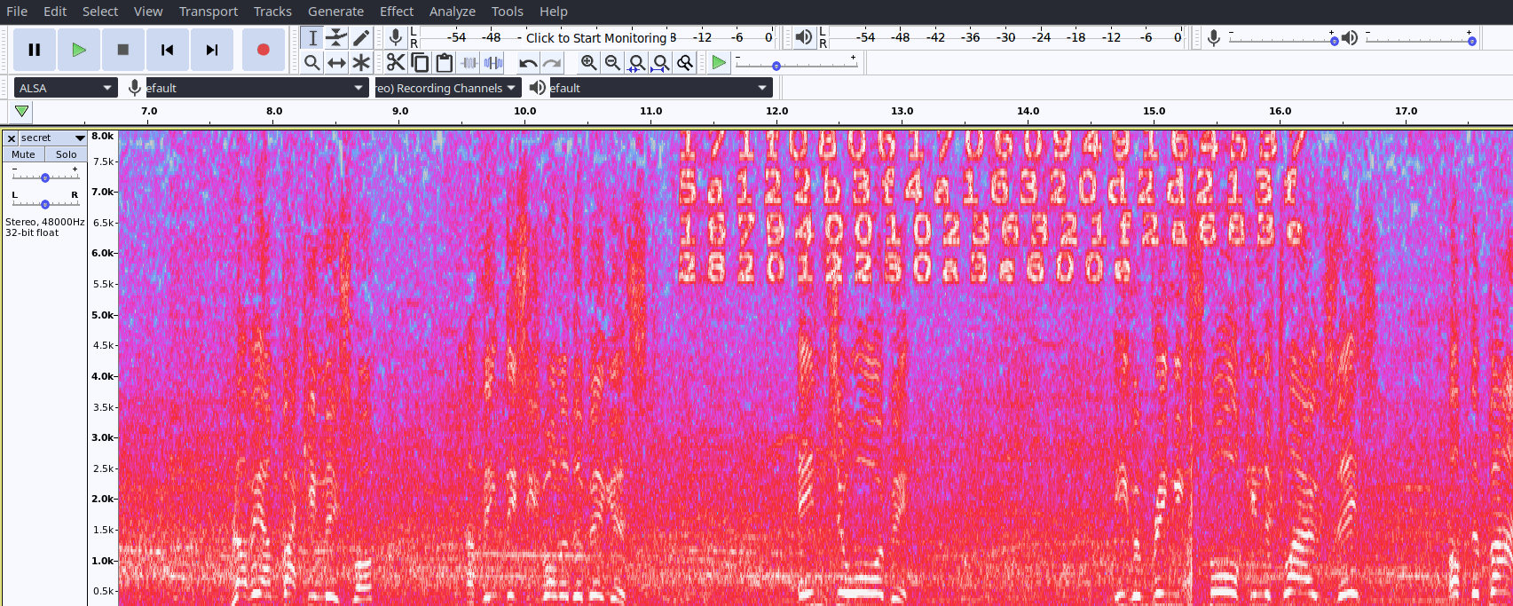Viewport: 1513px width, 606px height.
Task: Close the secret track
Action: 12,138
